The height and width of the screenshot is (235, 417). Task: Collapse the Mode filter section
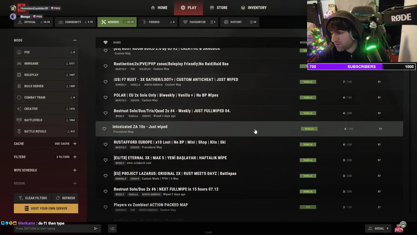(x=75, y=40)
